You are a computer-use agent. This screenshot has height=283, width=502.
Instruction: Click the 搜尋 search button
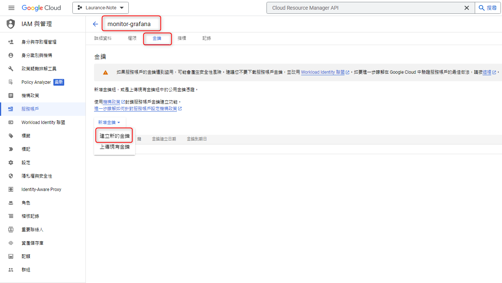pyautogui.click(x=488, y=8)
